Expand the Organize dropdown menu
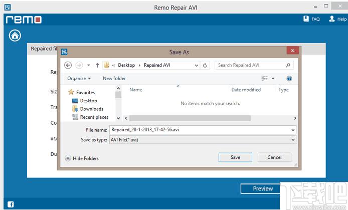 pos(79,79)
